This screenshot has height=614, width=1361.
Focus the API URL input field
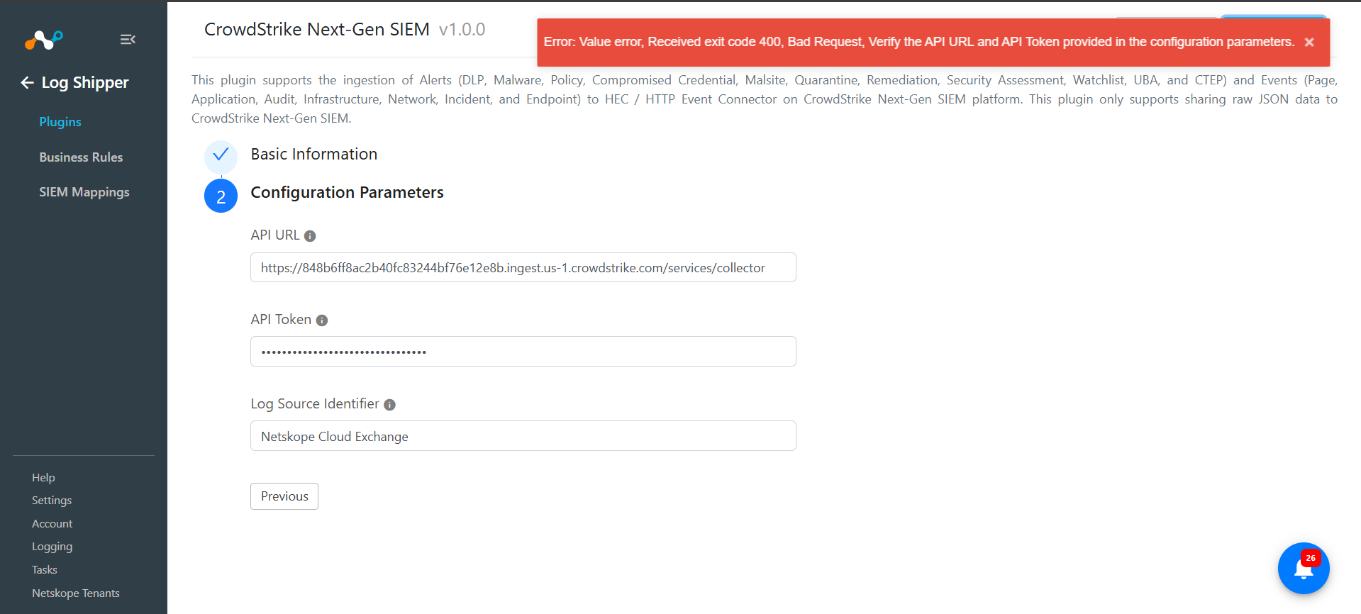(523, 267)
